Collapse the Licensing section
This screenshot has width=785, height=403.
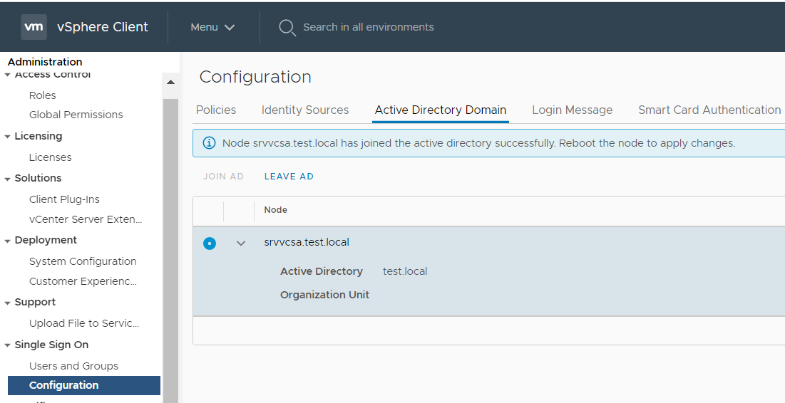8,137
